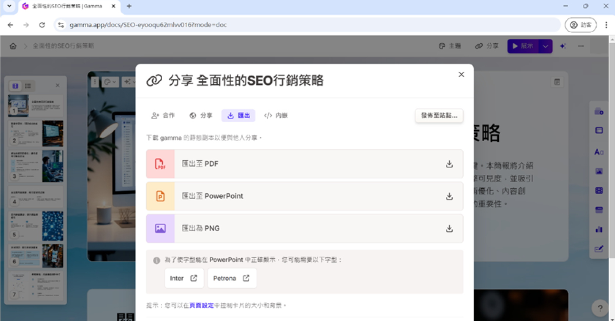The height and width of the screenshot is (321, 615).
Task: Open the 訪客 profile button
Action: point(580,25)
